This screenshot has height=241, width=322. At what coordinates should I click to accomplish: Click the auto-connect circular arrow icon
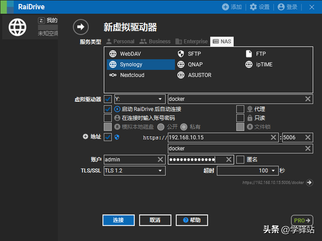pyautogui.click(x=117, y=109)
